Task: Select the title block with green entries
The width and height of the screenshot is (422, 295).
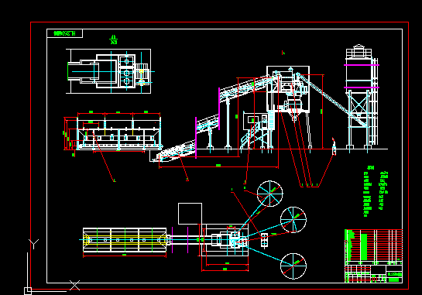Action: [x=373, y=274]
